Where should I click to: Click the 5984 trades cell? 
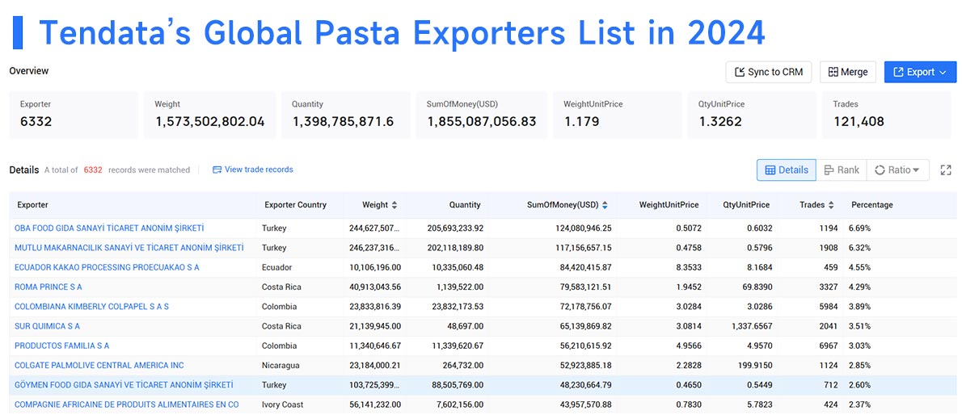[828, 306]
